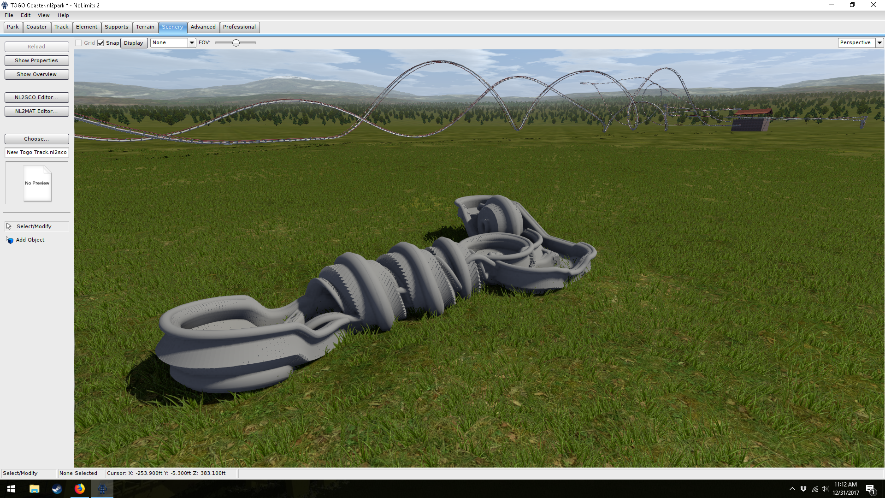Click the Dropbox tray icon

(803, 489)
